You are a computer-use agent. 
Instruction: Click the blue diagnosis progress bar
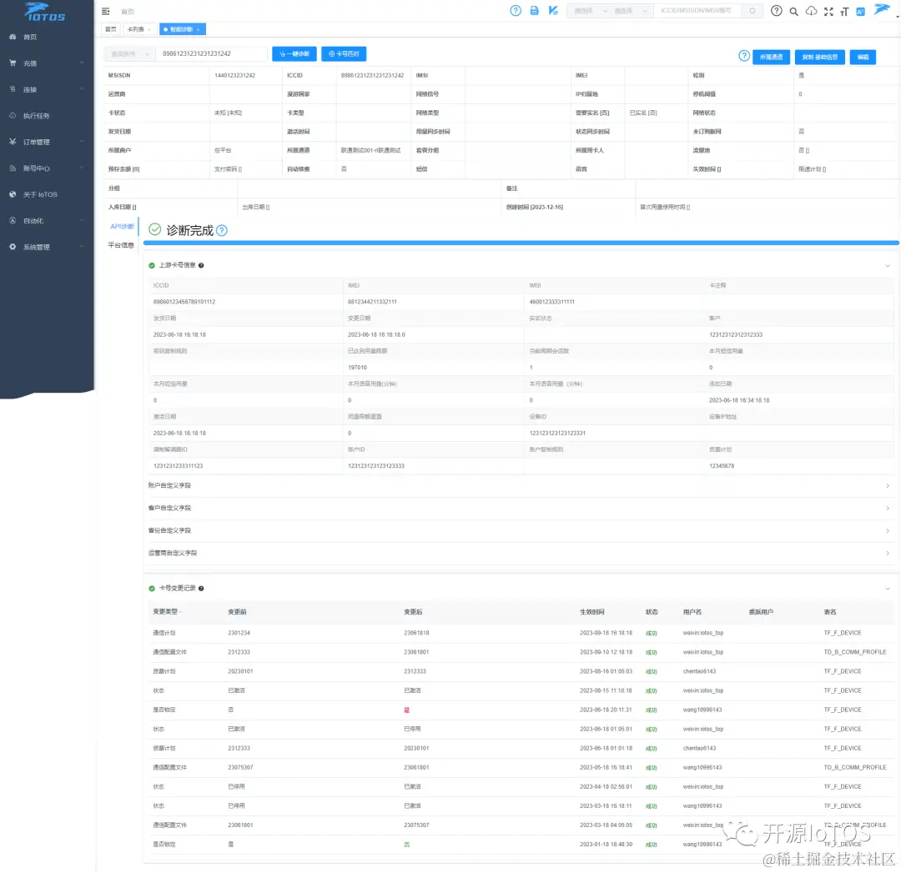tap(521, 243)
